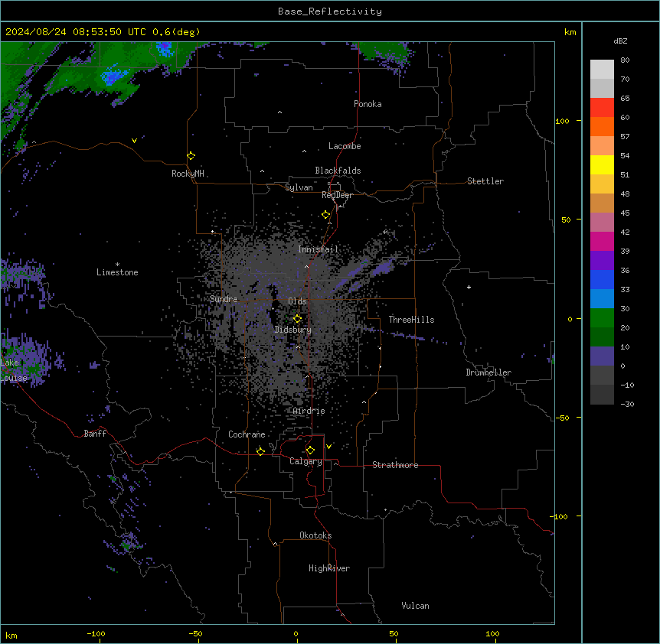
Task: Click the yellow V marker northeast of Calgary
Action: tap(328, 447)
